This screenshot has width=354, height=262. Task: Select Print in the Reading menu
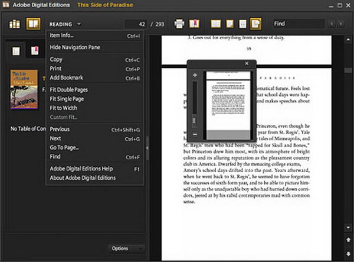(95, 69)
